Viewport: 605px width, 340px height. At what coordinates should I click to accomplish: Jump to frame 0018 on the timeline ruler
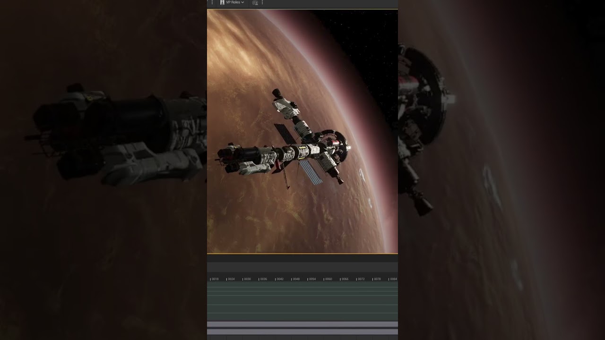pos(215,279)
